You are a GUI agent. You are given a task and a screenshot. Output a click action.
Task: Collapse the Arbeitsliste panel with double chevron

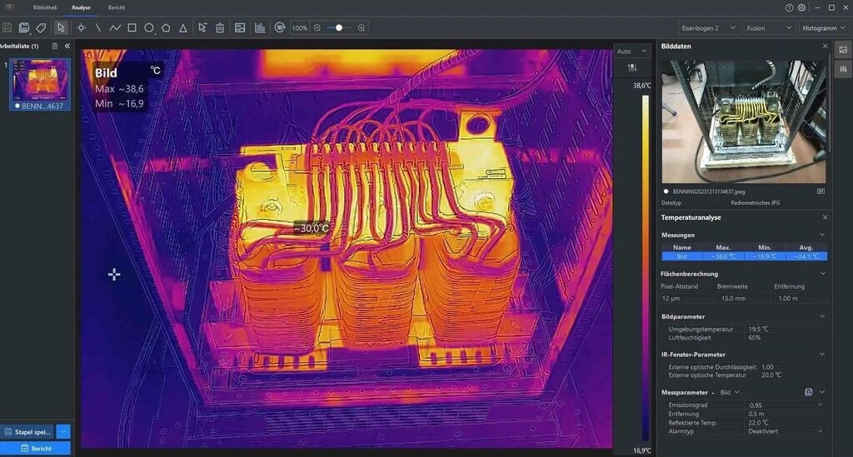67,46
